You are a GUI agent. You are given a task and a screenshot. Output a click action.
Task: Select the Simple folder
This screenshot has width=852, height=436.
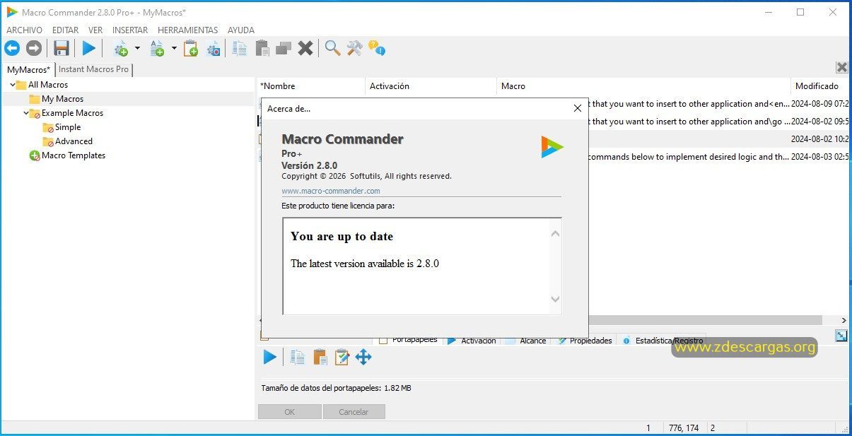coord(68,127)
